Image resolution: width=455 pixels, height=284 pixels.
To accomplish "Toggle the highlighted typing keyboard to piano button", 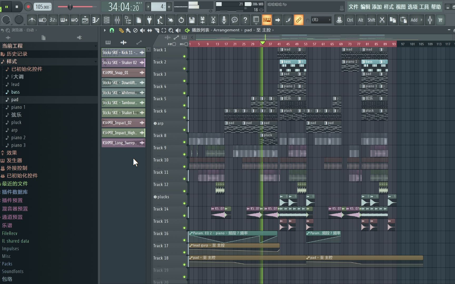I will click(267, 20).
